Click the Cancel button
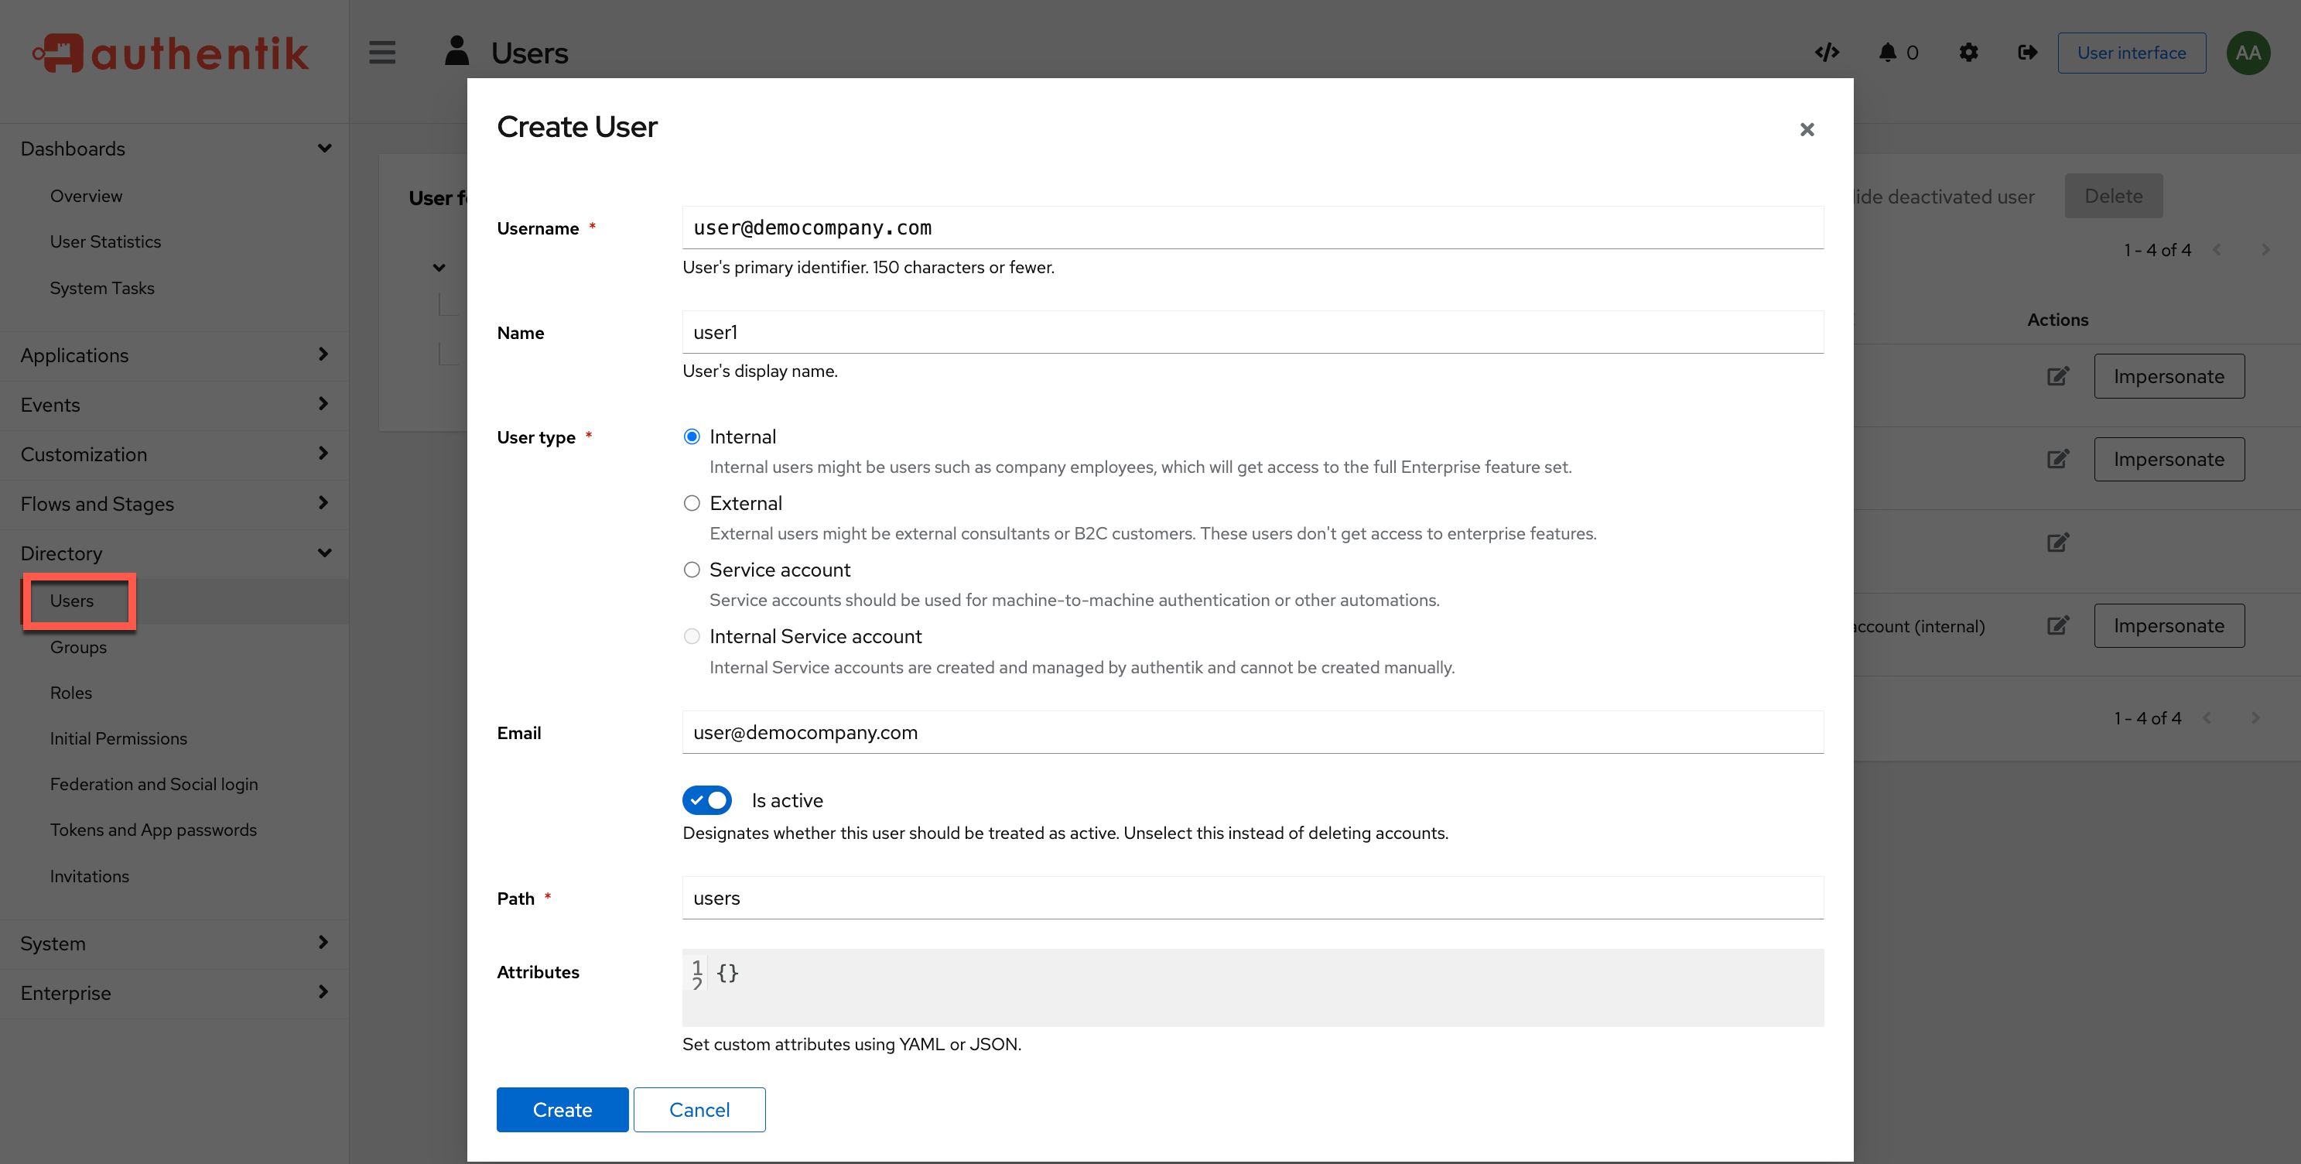Screen dimensions: 2301x1164 pos(699,1110)
